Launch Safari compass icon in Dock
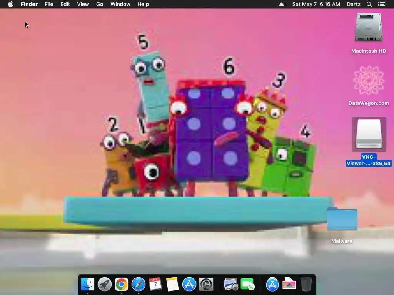The image size is (394, 295). (139, 284)
